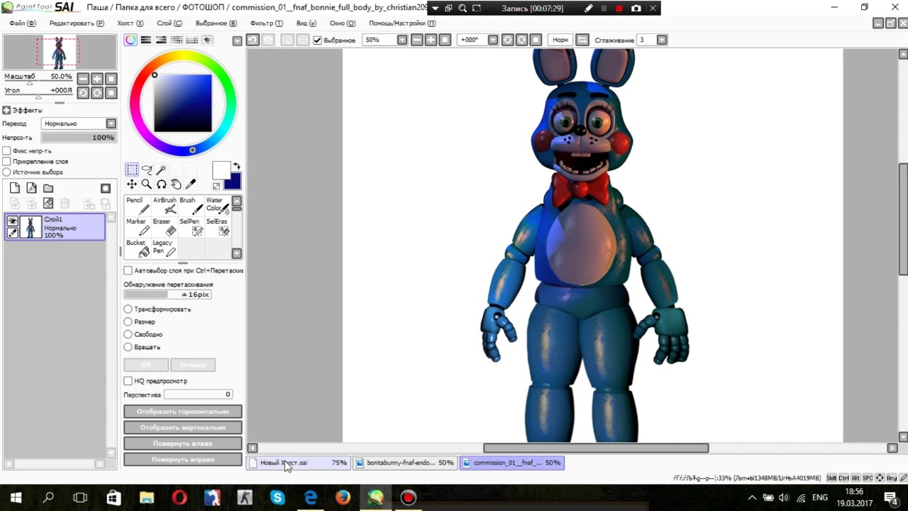Pick the Eraser tool

click(x=165, y=227)
